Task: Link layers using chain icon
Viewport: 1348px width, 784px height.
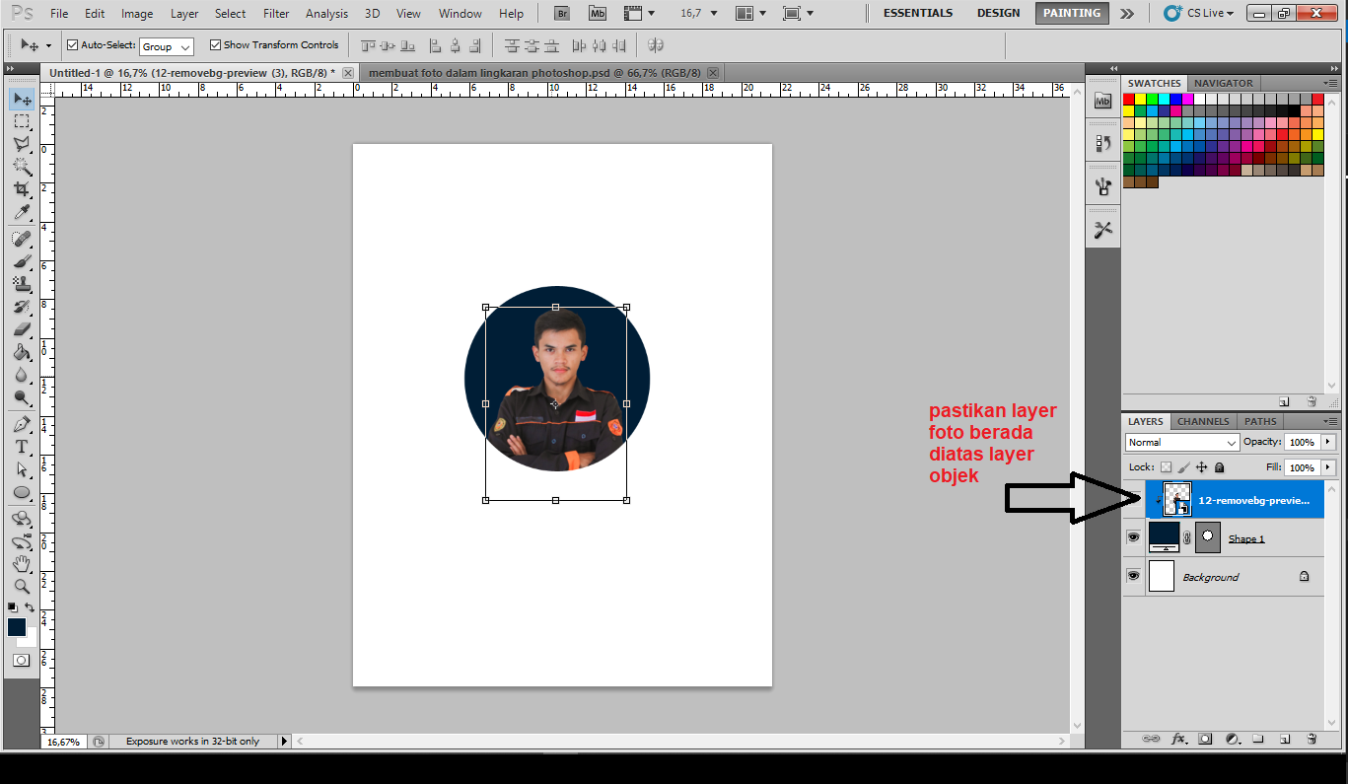Action: pyautogui.click(x=1151, y=738)
